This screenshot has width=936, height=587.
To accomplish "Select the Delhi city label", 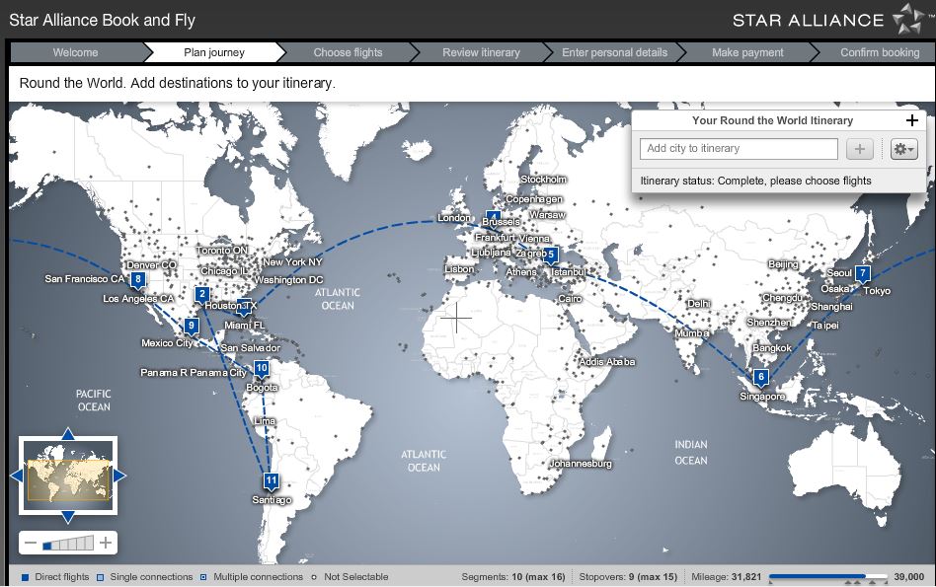I will point(698,304).
